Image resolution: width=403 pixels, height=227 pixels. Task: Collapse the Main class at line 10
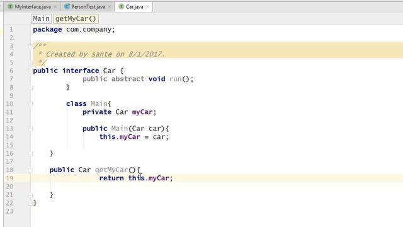pyautogui.click(x=30, y=103)
